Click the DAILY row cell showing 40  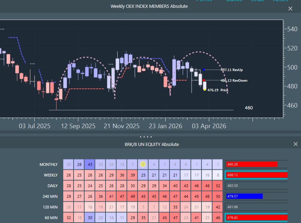[x=175, y=186]
